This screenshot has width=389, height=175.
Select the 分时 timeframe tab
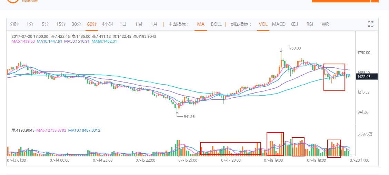(x=14, y=24)
